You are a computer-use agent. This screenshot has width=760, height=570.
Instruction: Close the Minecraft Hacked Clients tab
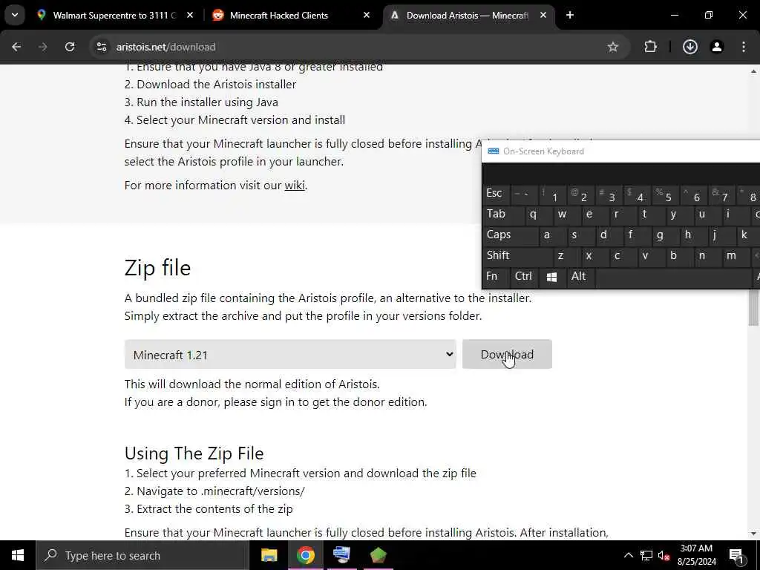click(367, 15)
